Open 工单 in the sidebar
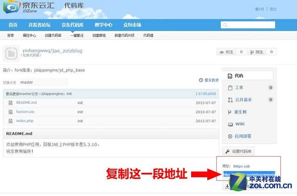 coord(239,88)
